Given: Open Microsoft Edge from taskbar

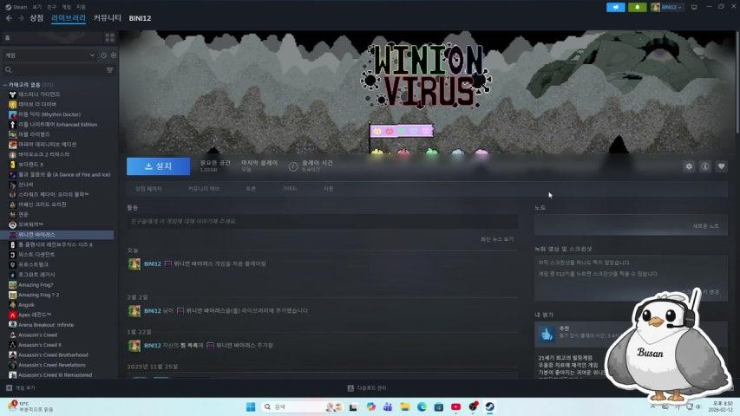Looking at the screenshot, I should 422,406.
